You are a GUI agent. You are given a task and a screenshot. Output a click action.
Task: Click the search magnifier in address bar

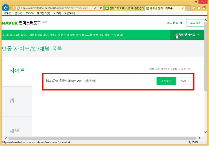tap(95, 8)
